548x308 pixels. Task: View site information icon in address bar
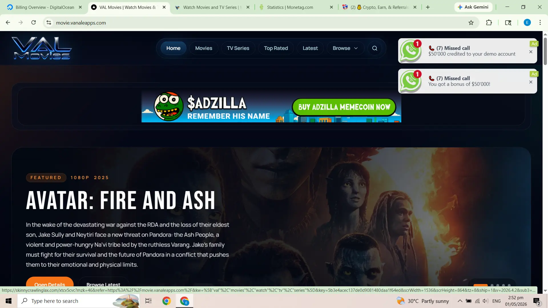tap(49, 23)
